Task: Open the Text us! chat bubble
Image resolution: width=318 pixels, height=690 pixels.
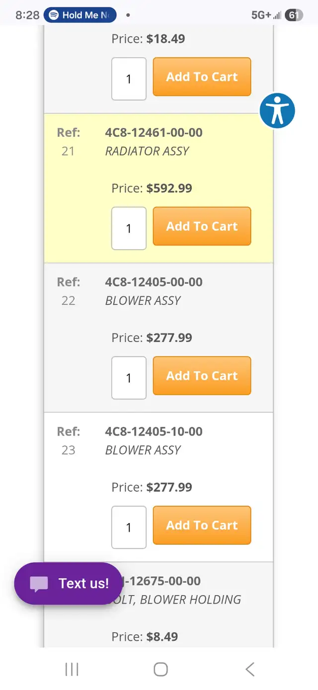Action: (x=69, y=584)
